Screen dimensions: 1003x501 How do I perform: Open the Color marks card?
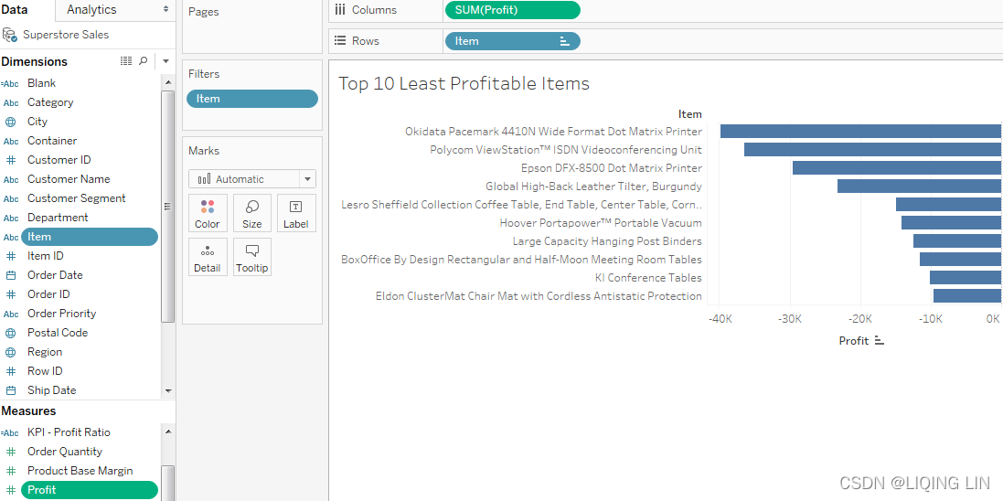click(x=208, y=213)
